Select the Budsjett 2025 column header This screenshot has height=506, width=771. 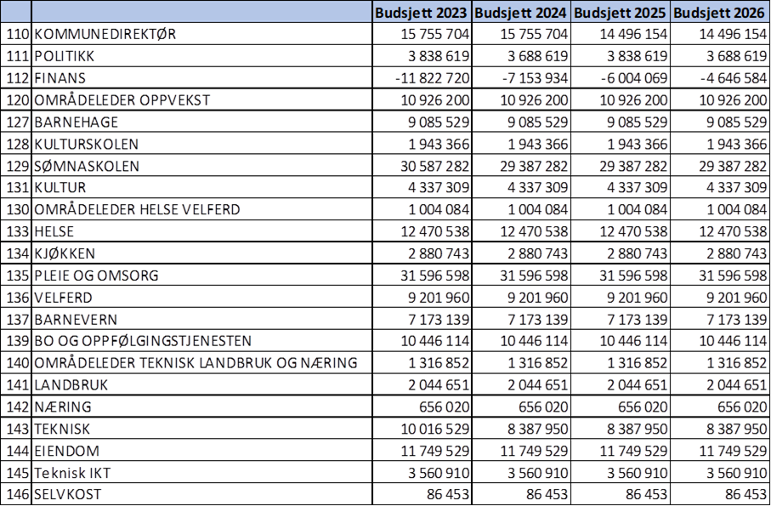621,12
